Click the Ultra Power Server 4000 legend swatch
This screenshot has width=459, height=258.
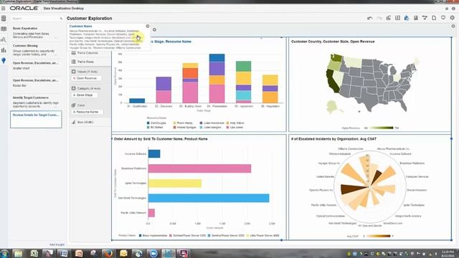(x=247, y=236)
